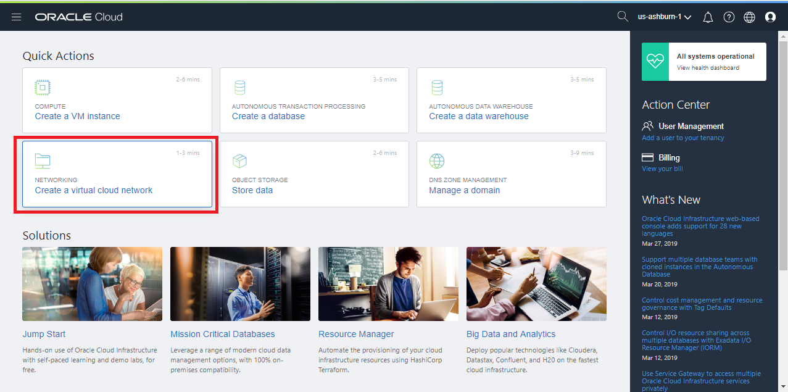Click the Billing credit card icon
The height and width of the screenshot is (392, 788).
coord(647,157)
